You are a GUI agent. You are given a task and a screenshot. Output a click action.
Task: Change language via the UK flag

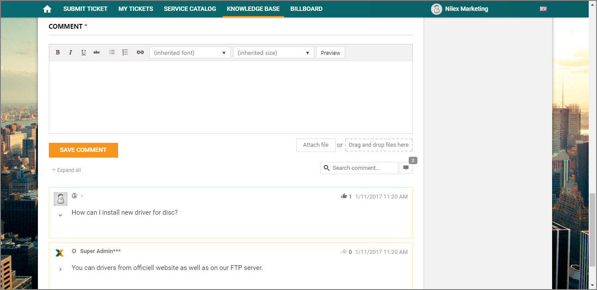[x=543, y=9]
